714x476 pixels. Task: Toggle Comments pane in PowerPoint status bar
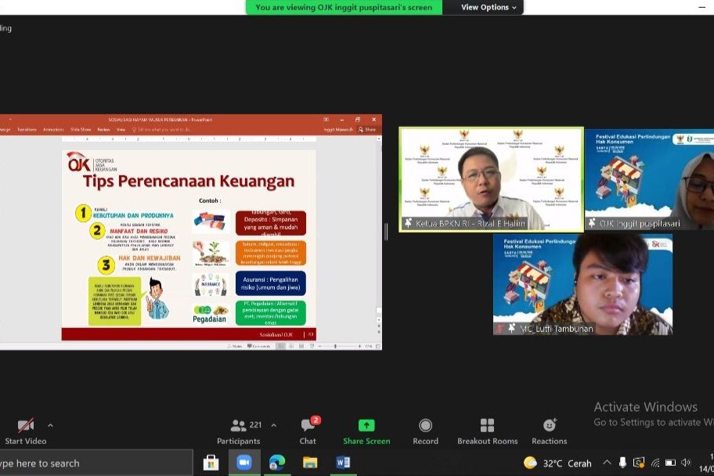258,347
